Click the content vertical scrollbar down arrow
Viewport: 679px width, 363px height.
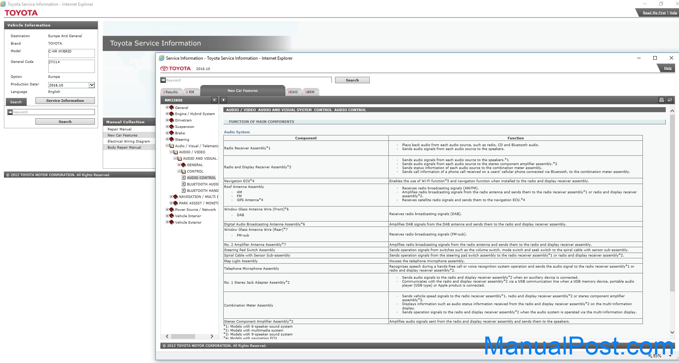[672, 332]
